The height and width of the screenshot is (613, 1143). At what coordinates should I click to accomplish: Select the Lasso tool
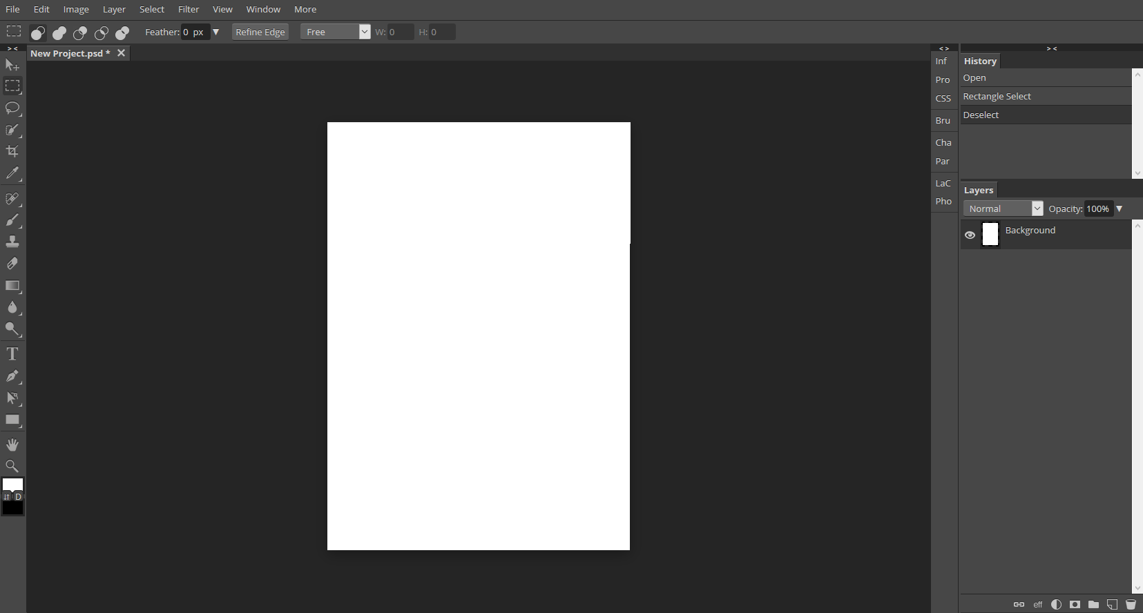[12, 108]
